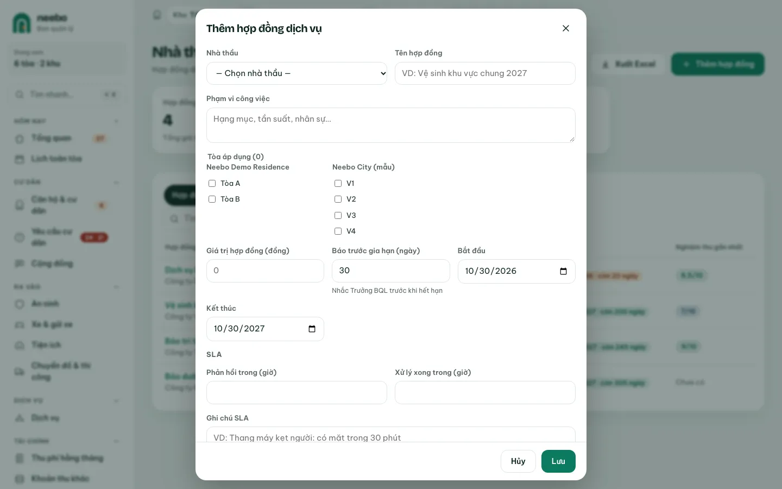Focus the Tên hợp đồng field
Viewport: 782px width, 489px height.
(485, 73)
